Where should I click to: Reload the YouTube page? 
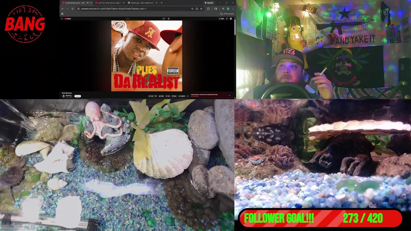pyautogui.click(x=72, y=9)
